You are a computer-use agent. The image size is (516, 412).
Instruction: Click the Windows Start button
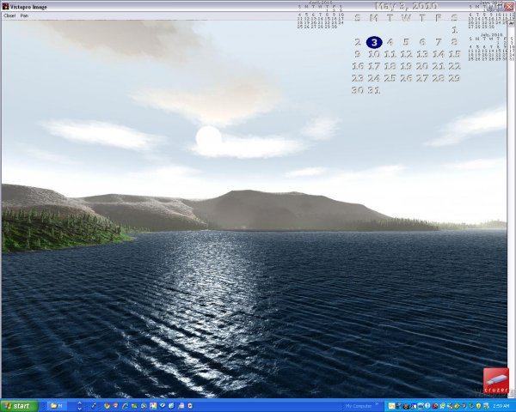[19, 405]
